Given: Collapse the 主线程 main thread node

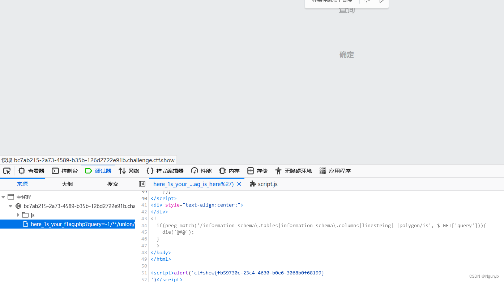Looking at the screenshot, I should tap(3, 197).
